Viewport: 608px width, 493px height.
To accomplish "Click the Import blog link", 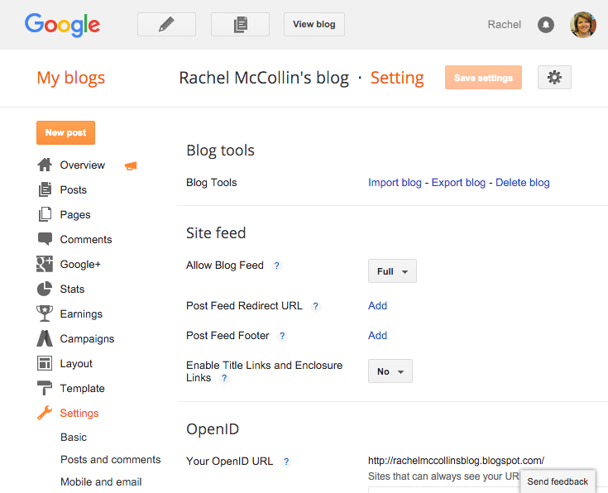I will (x=395, y=183).
